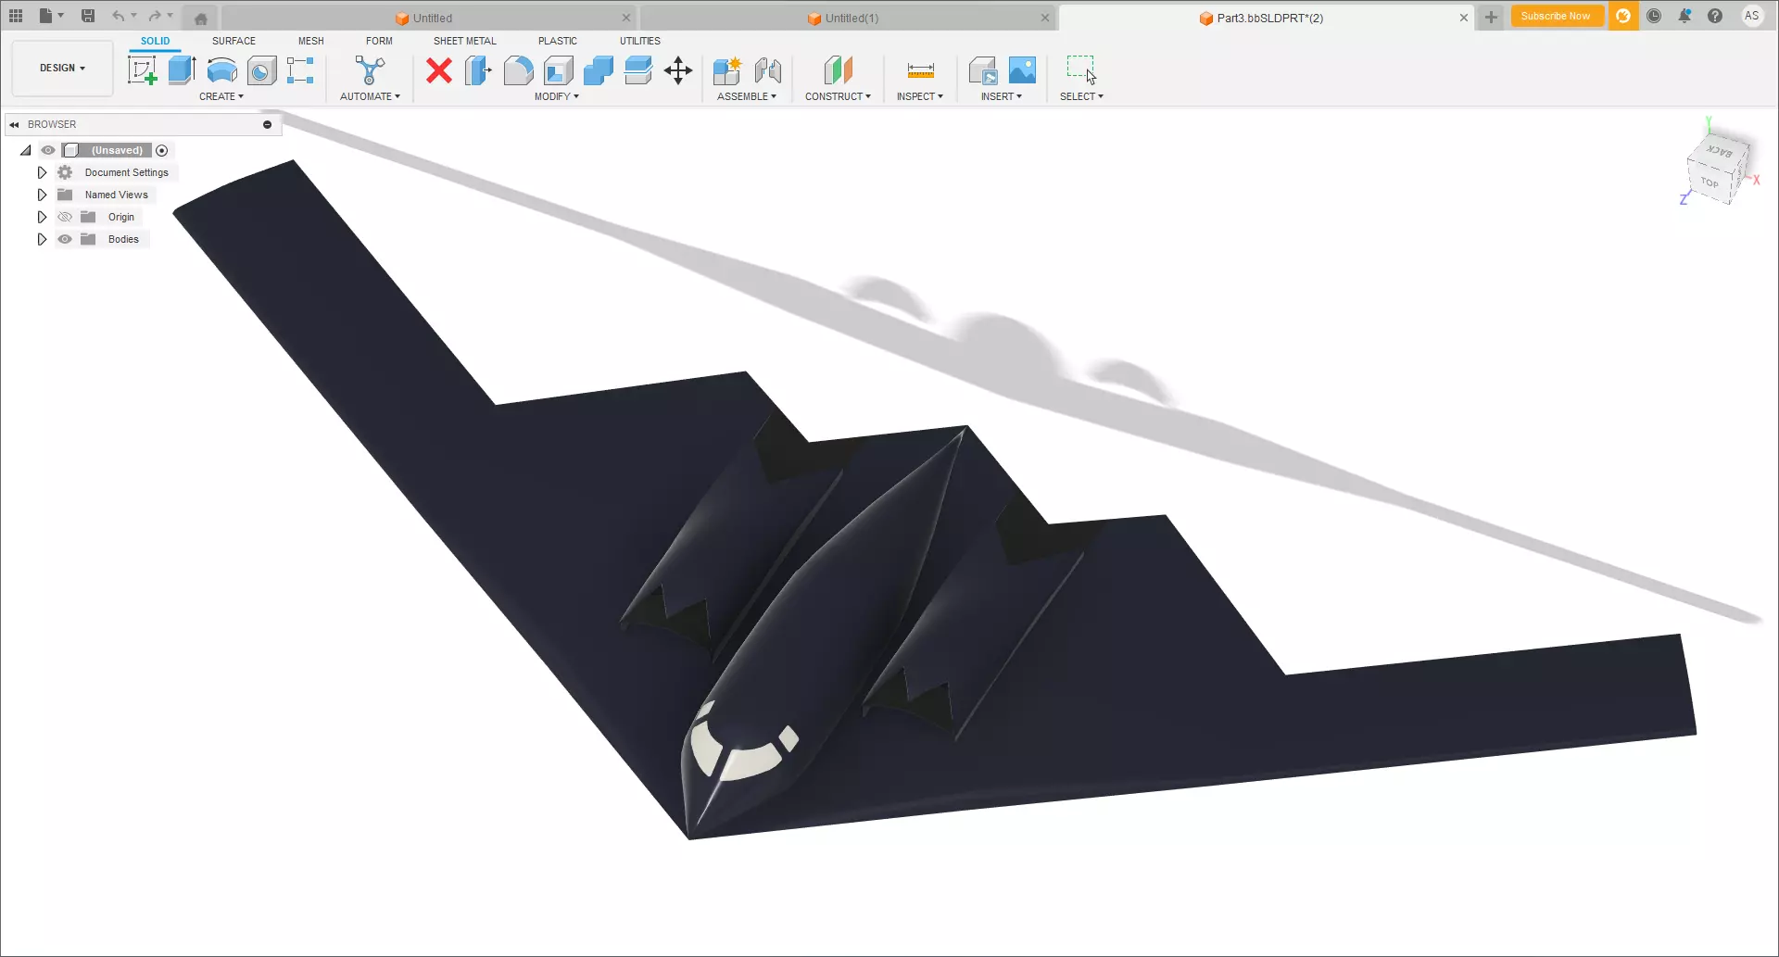This screenshot has height=957, width=1779.
Task: Open the MODIFY dropdown menu
Action: [x=557, y=96]
